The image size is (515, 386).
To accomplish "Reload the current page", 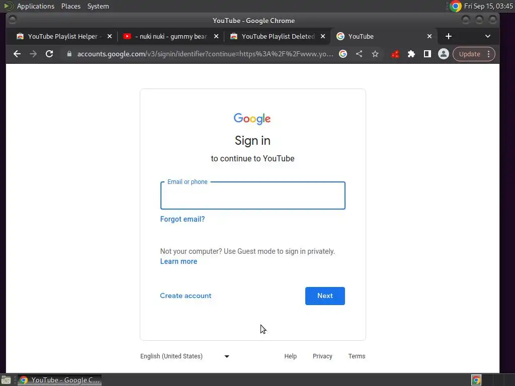I will 49,54.
